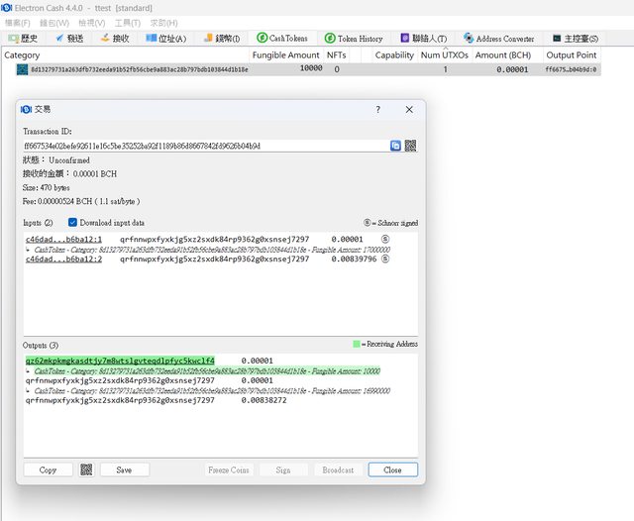Click the c46dad...b6ba12:1 input link

[63, 239]
